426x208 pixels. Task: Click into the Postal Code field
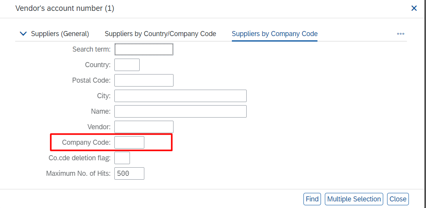click(144, 80)
